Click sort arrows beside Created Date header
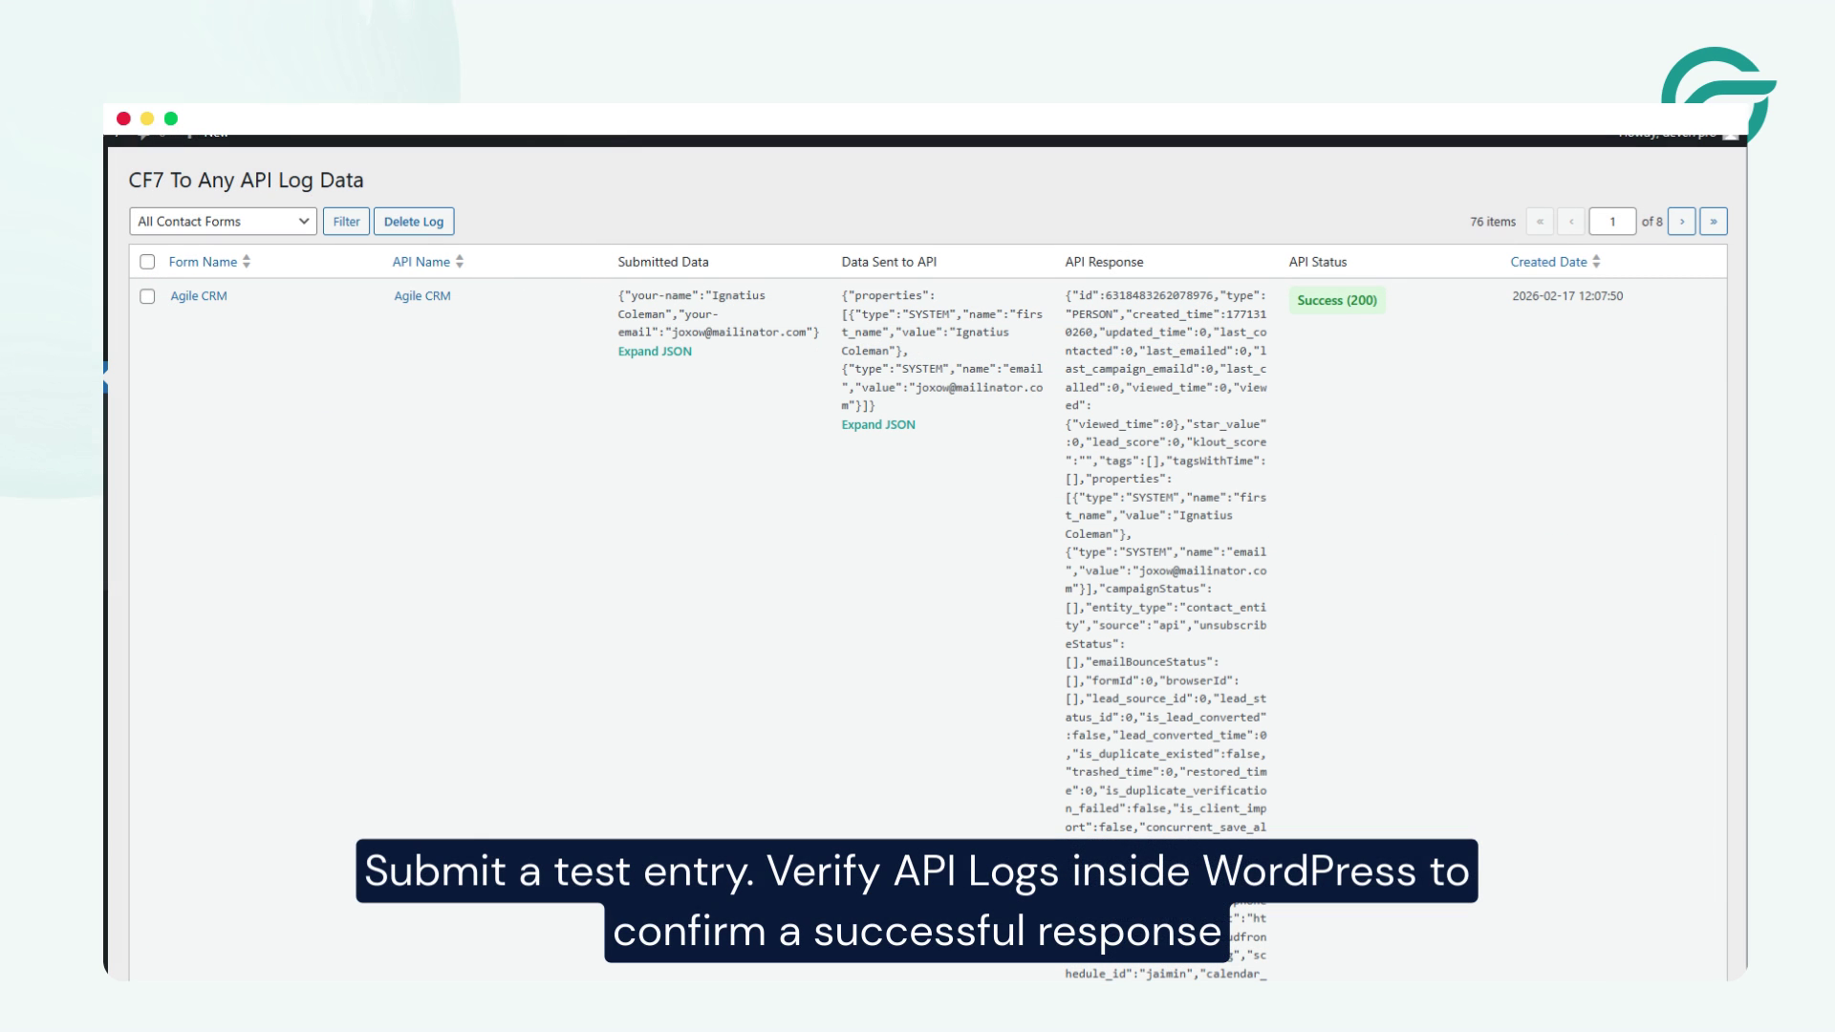Viewport: 1835px width, 1032px height. coord(1596,262)
